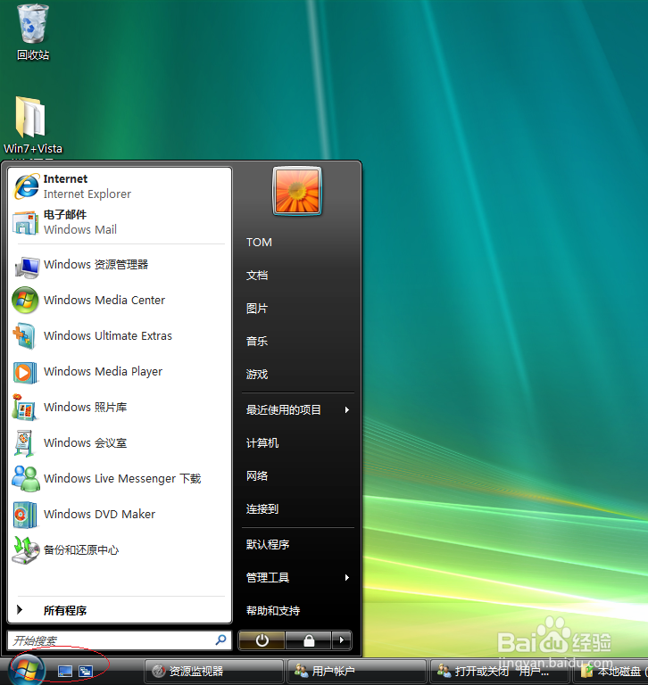Image resolution: width=648 pixels, height=685 pixels.
Task: Switch to 本地磁盘 taskbar window
Action: (611, 671)
